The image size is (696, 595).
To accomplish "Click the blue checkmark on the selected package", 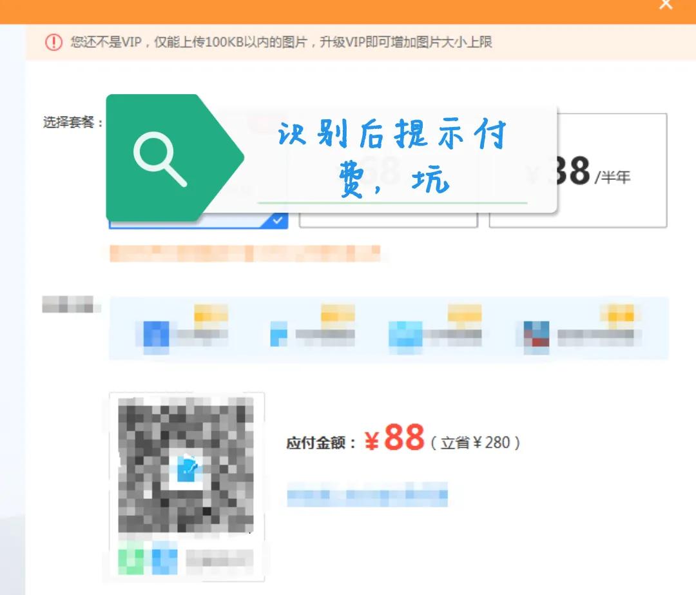I will [x=277, y=220].
